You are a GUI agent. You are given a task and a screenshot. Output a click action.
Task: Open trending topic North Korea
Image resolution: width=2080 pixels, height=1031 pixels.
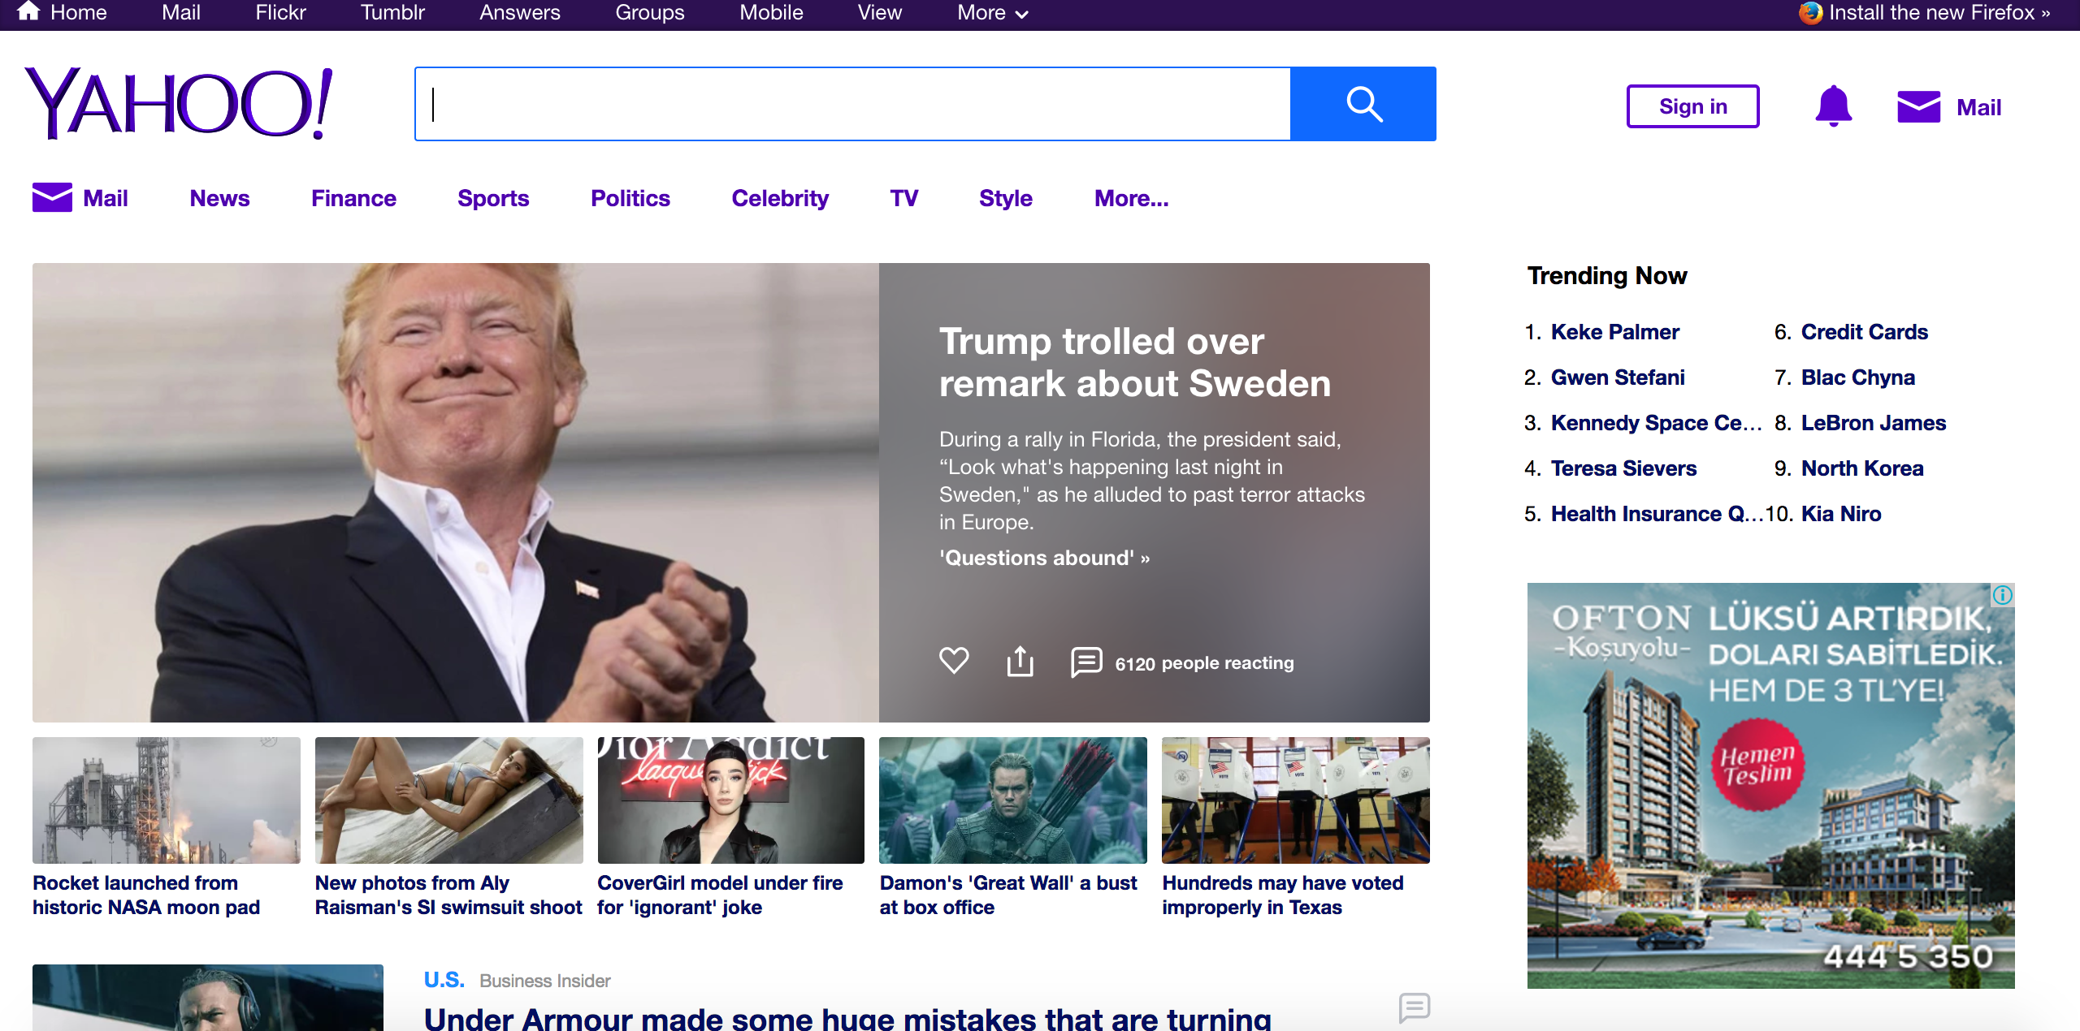(1862, 468)
